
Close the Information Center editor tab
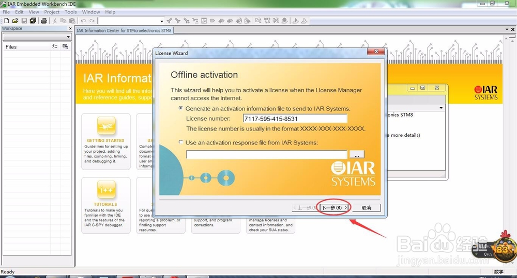(x=513, y=29)
